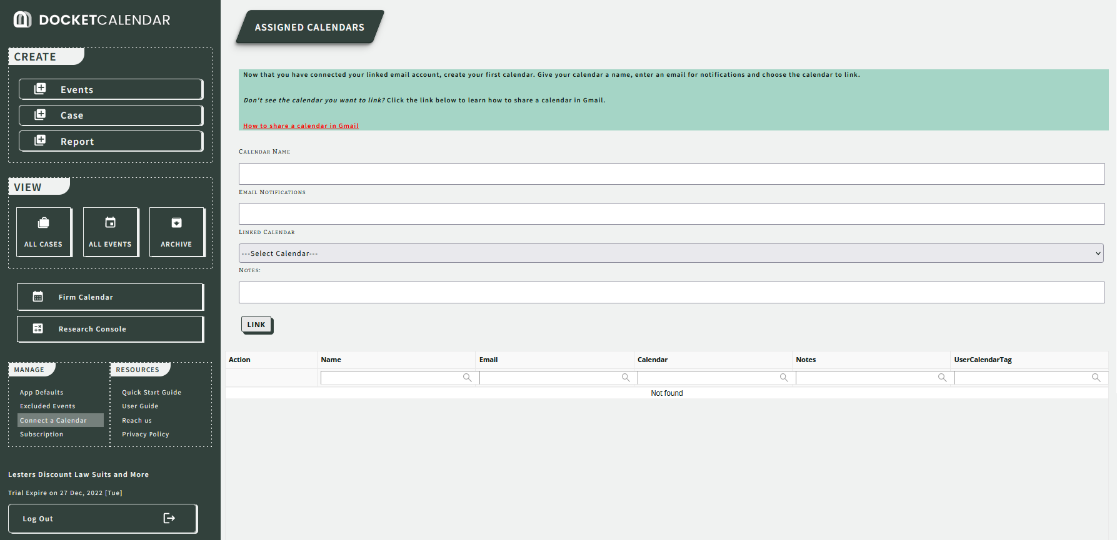Log out of DocketCalendar
Screen dimensions: 1117x540
(x=103, y=519)
